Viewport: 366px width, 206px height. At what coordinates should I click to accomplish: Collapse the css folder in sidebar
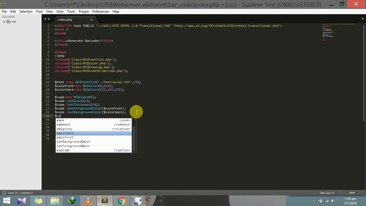4,22
